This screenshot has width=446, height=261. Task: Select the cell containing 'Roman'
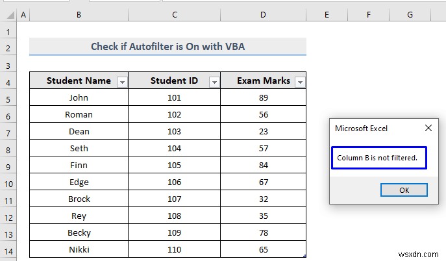pyautogui.click(x=79, y=114)
